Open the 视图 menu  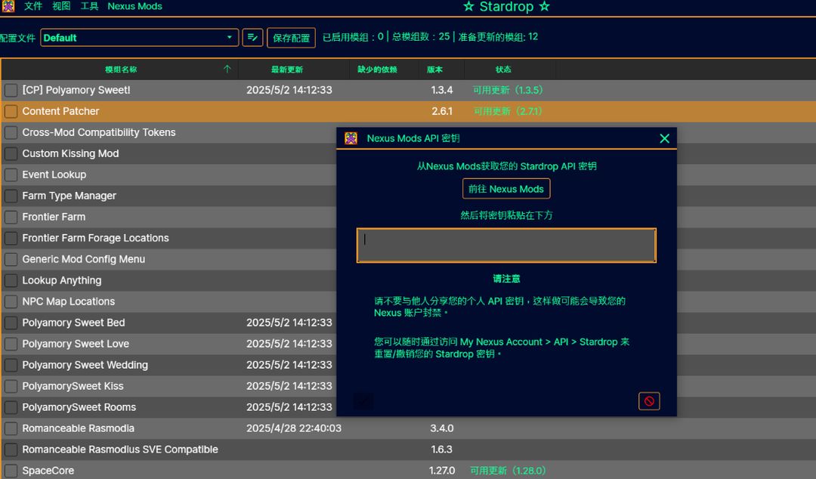pyautogui.click(x=61, y=6)
